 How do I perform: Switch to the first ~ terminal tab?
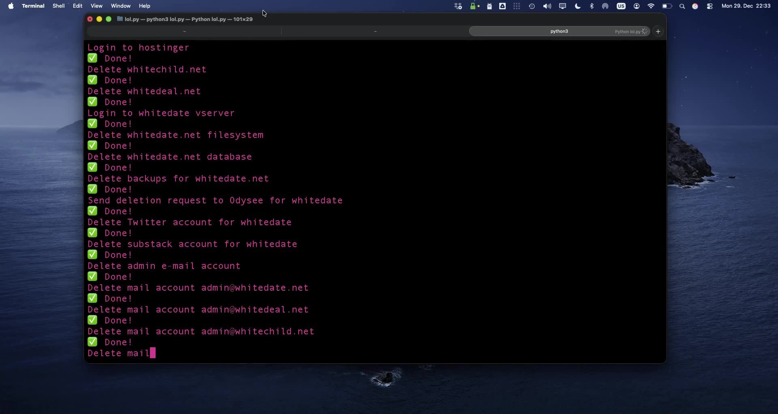coord(184,31)
